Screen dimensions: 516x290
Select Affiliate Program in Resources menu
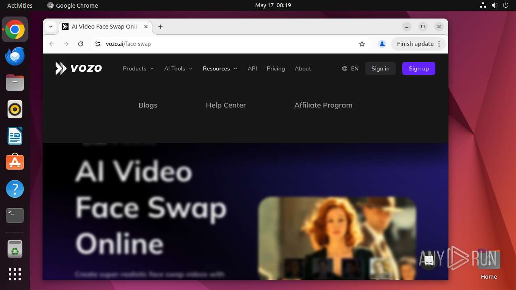coord(323,105)
